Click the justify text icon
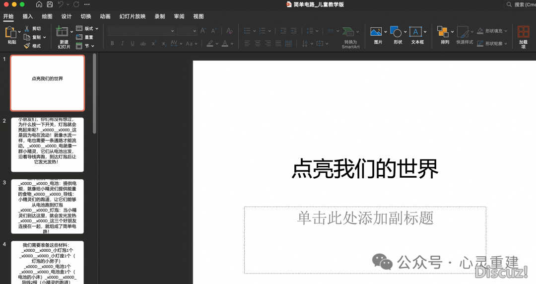The width and height of the screenshot is (536, 284). click(278, 44)
